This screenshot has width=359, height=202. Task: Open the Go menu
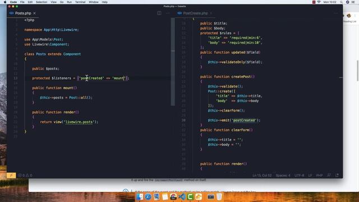(x=62, y=2)
